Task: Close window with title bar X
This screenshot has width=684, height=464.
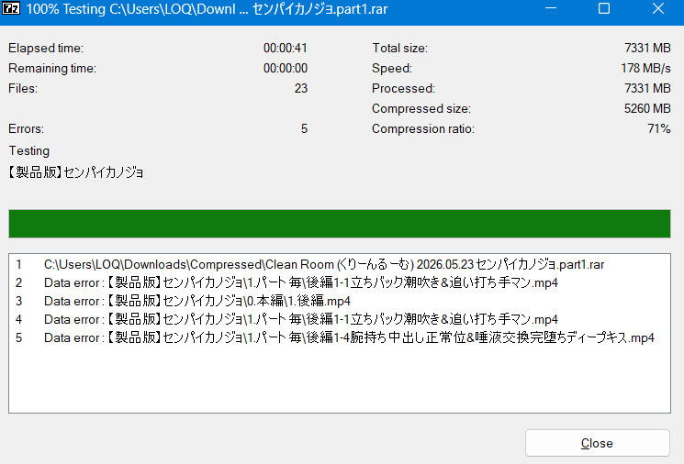Action: click(657, 9)
